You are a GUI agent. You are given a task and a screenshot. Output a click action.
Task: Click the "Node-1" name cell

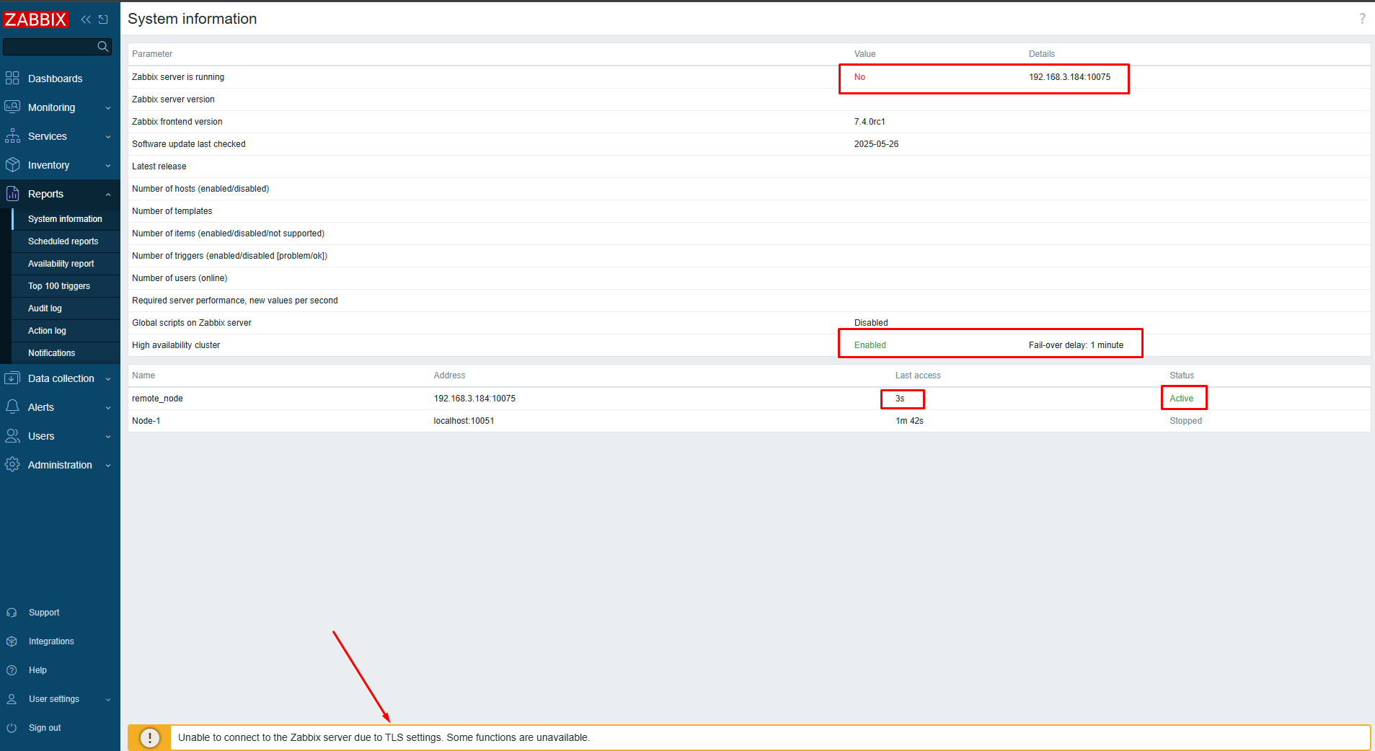[x=146, y=421]
